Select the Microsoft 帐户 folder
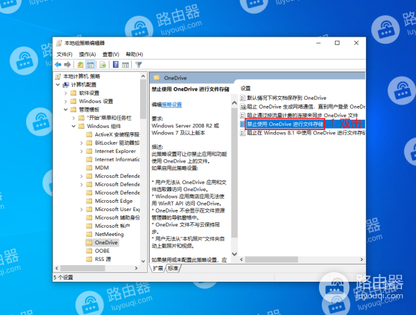416x315 pixels. [x=112, y=226]
